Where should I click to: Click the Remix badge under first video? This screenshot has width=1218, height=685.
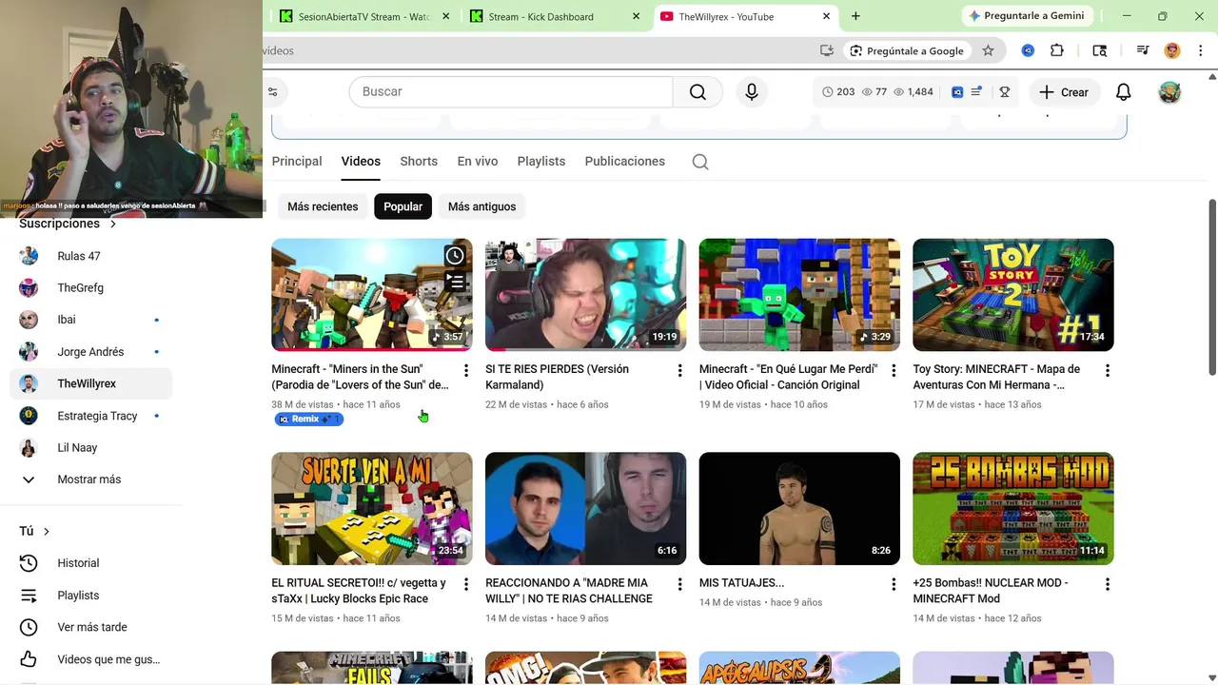(x=308, y=419)
